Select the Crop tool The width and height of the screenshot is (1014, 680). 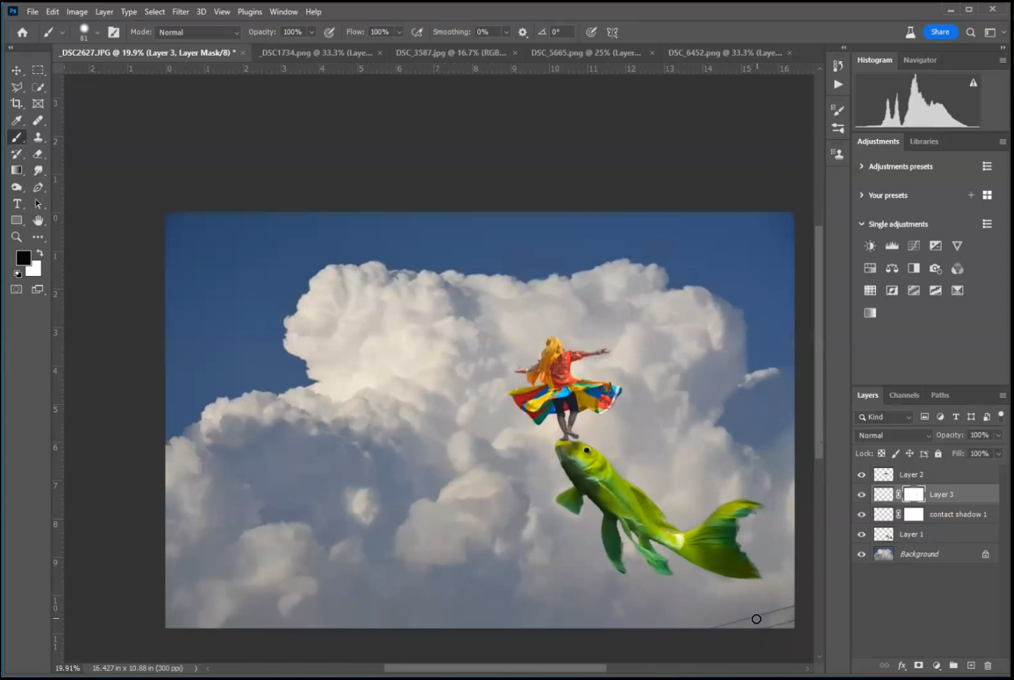tap(17, 104)
